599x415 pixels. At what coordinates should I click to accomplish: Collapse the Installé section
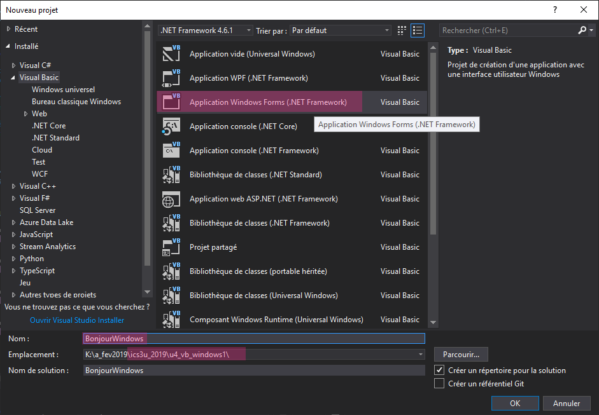pos(8,46)
